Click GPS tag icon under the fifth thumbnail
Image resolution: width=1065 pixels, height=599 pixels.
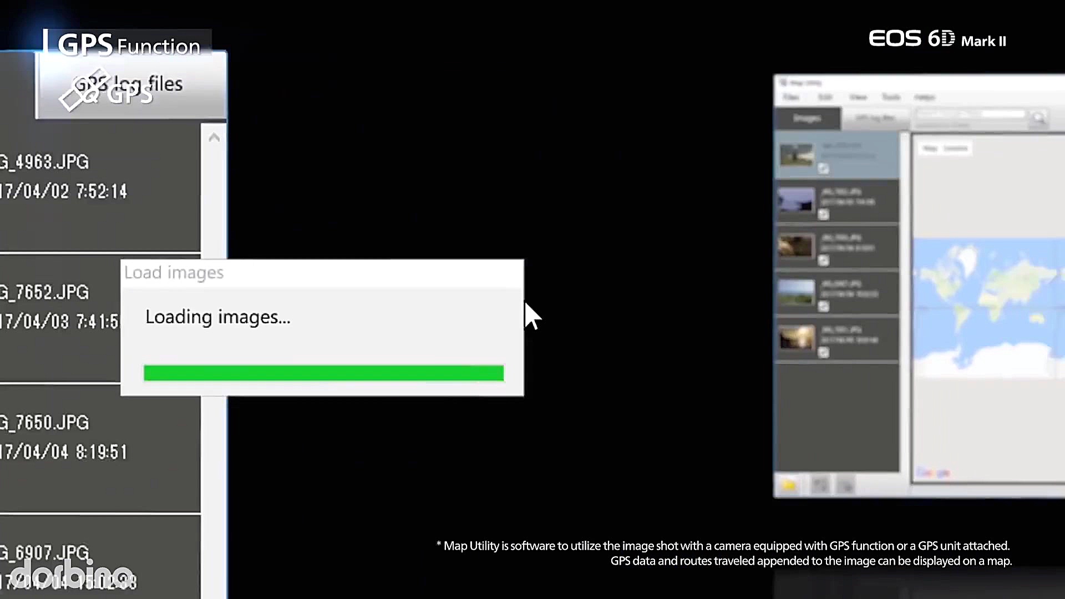click(x=824, y=352)
